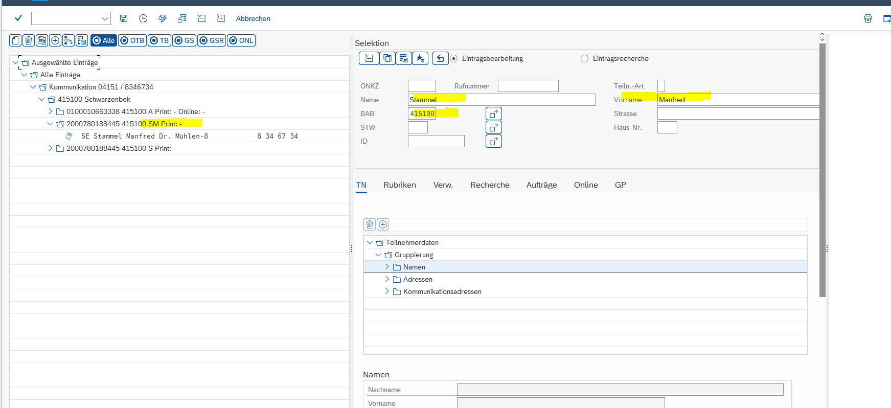Switch to the Recherche tab

(x=490, y=185)
